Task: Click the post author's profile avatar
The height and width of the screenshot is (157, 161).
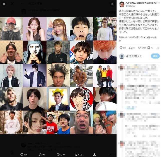Action: (122, 4)
